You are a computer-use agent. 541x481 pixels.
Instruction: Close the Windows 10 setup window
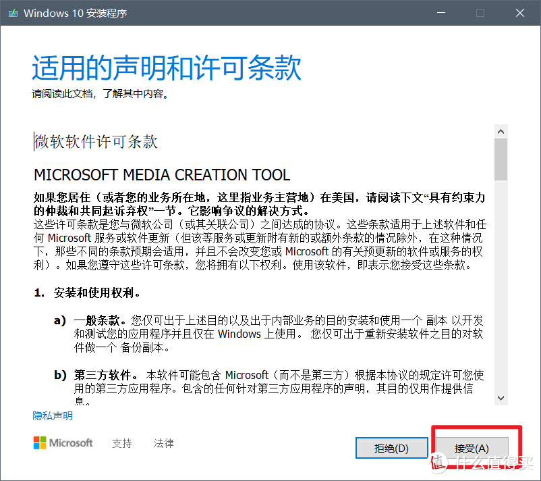[520, 13]
